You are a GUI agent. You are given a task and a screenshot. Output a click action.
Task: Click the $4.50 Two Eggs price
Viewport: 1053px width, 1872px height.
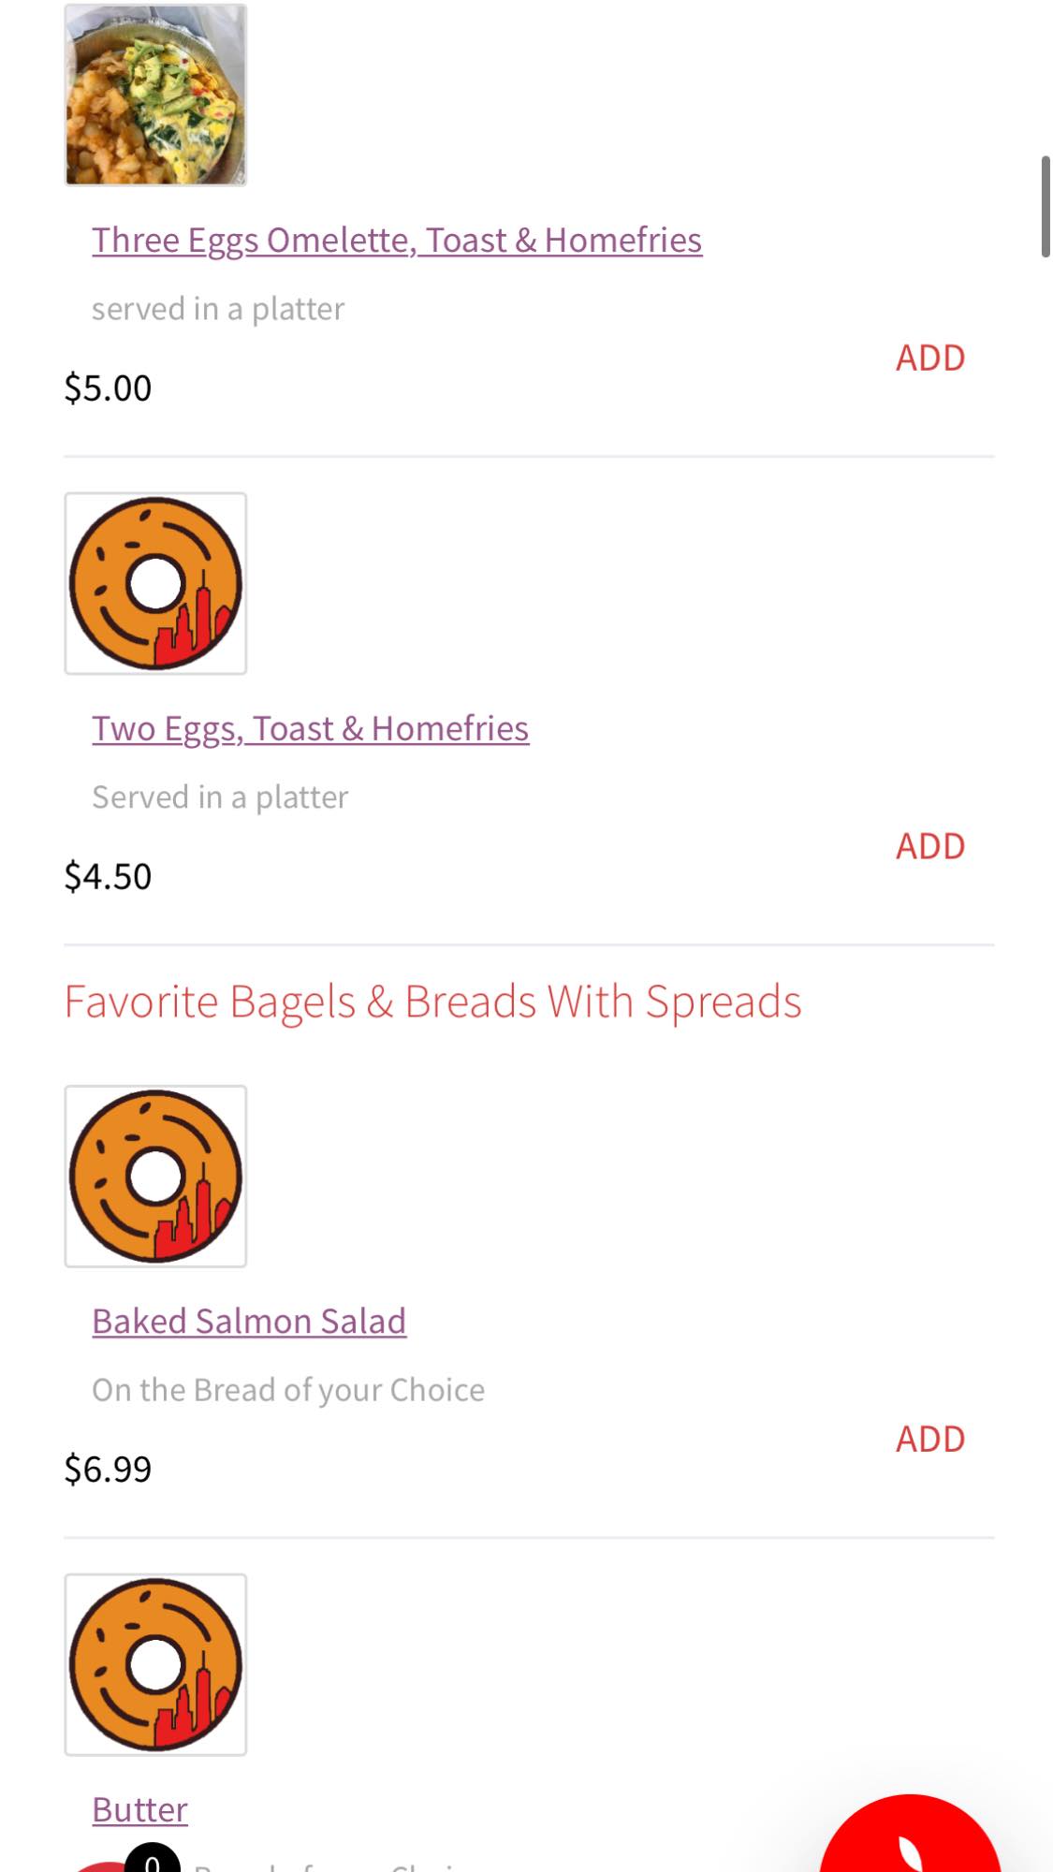(x=108, y=877)
